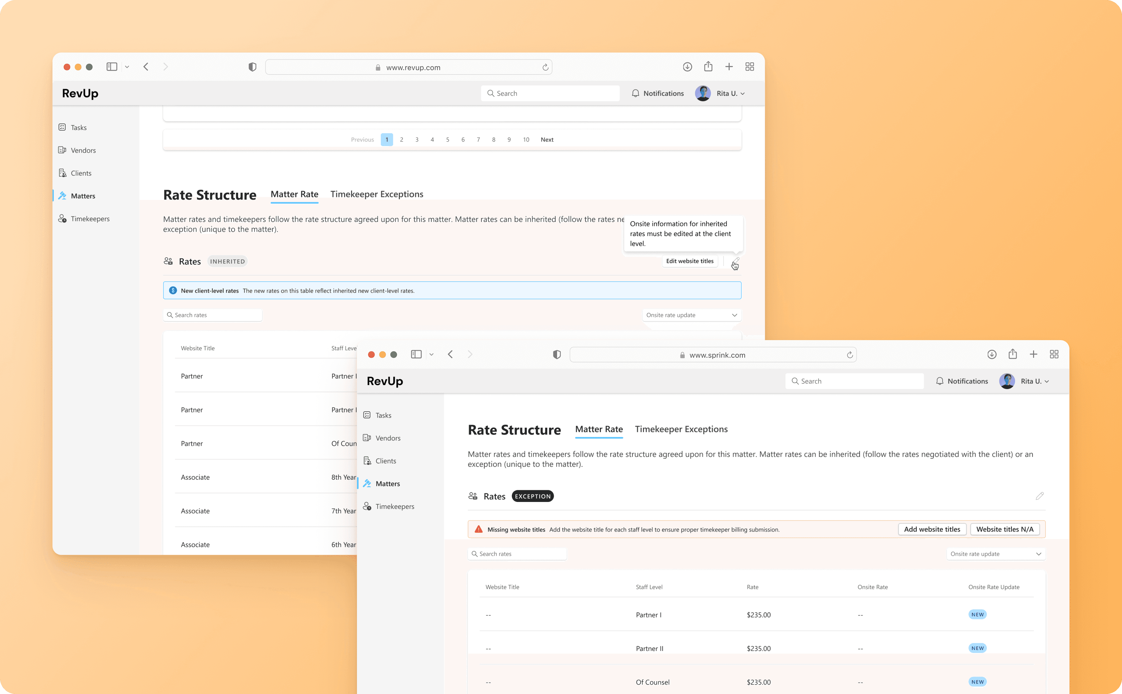Image resolution: width=1122 pixels, height=694 pixels.
Task: Click the download icon in the sprink.com browser toolbar
Action: coord(992,354)
